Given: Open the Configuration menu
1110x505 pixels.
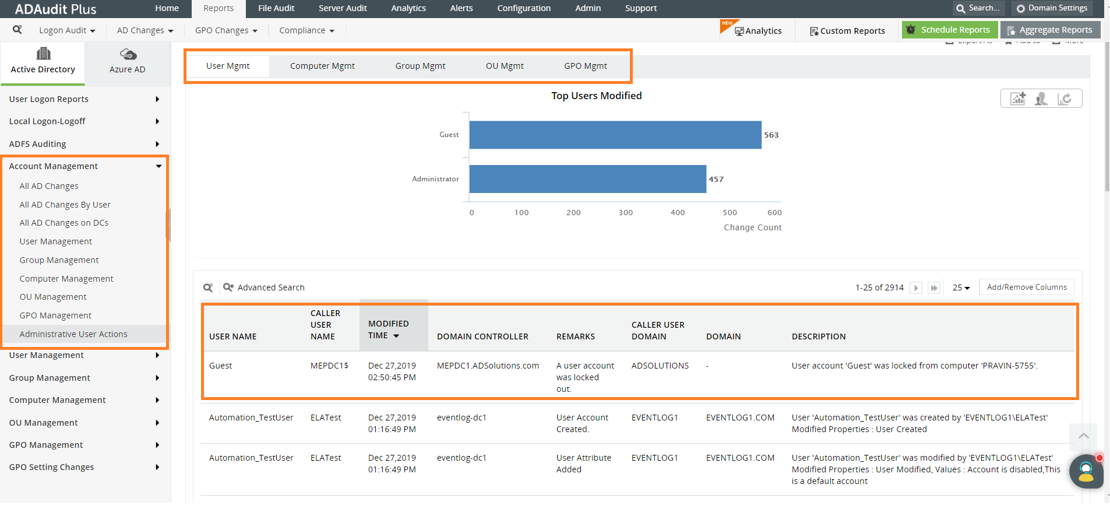Looking at the screenshot, I should coord(524,8).
